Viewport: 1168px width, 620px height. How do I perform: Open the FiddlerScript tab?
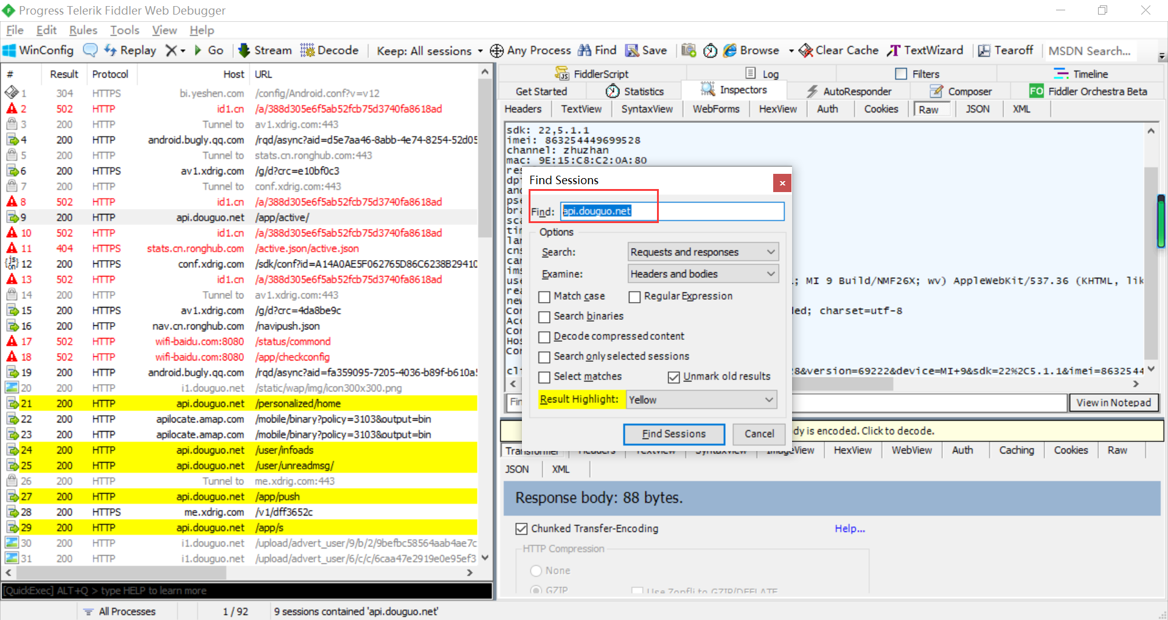[591, 74]
